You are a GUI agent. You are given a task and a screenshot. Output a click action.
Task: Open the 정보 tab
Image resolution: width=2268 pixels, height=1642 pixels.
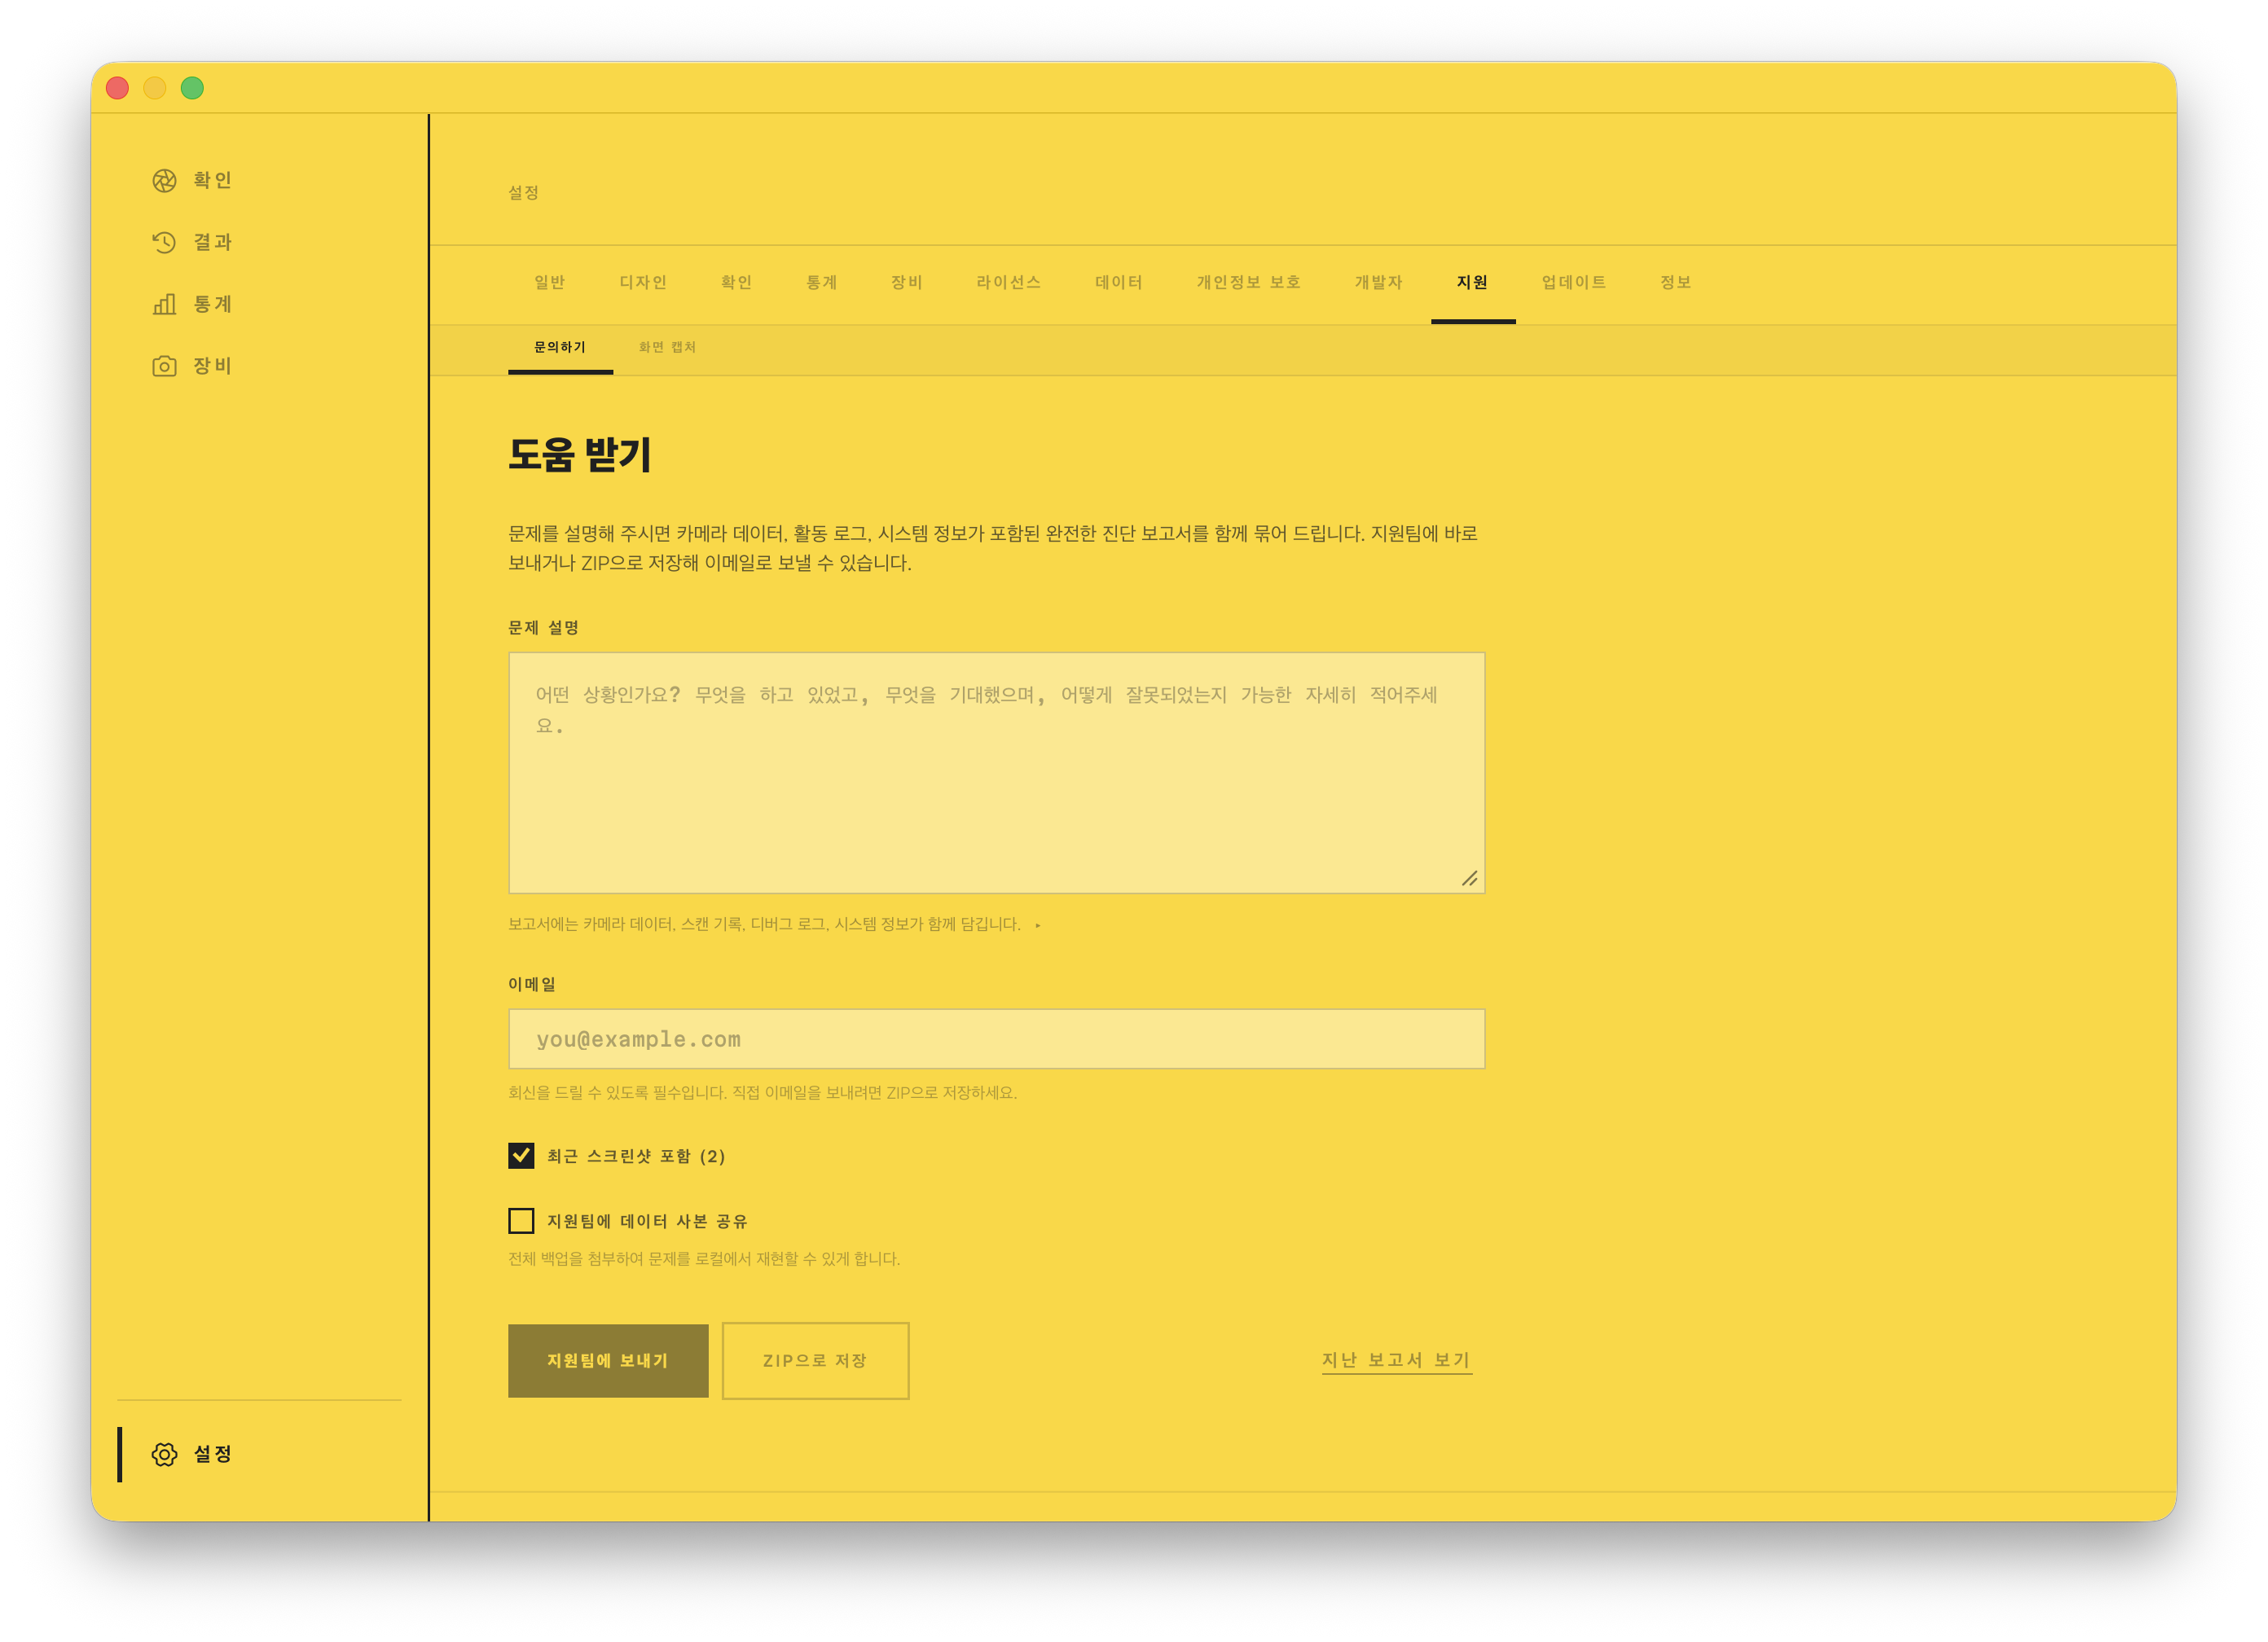pos(1676,283)
